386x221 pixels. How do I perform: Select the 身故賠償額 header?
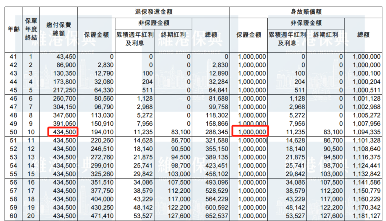click(306, 12)
